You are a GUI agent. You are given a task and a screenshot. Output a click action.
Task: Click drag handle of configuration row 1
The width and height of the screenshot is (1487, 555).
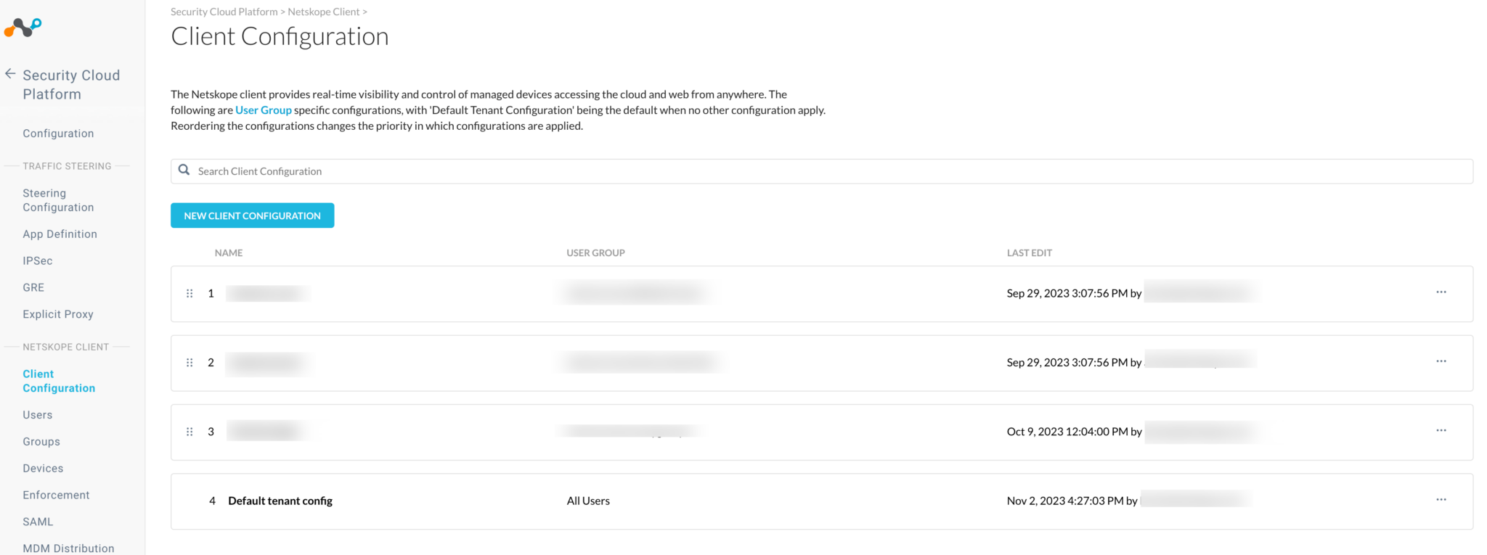pyautogui.click(x=190, y=293)
